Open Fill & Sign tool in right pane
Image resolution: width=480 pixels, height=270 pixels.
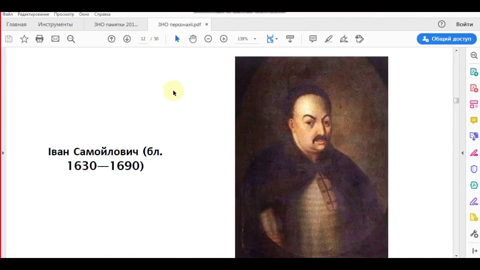point(474,202)
